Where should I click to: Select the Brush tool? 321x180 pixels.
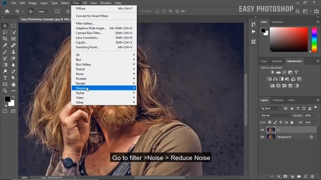point(5,52)
